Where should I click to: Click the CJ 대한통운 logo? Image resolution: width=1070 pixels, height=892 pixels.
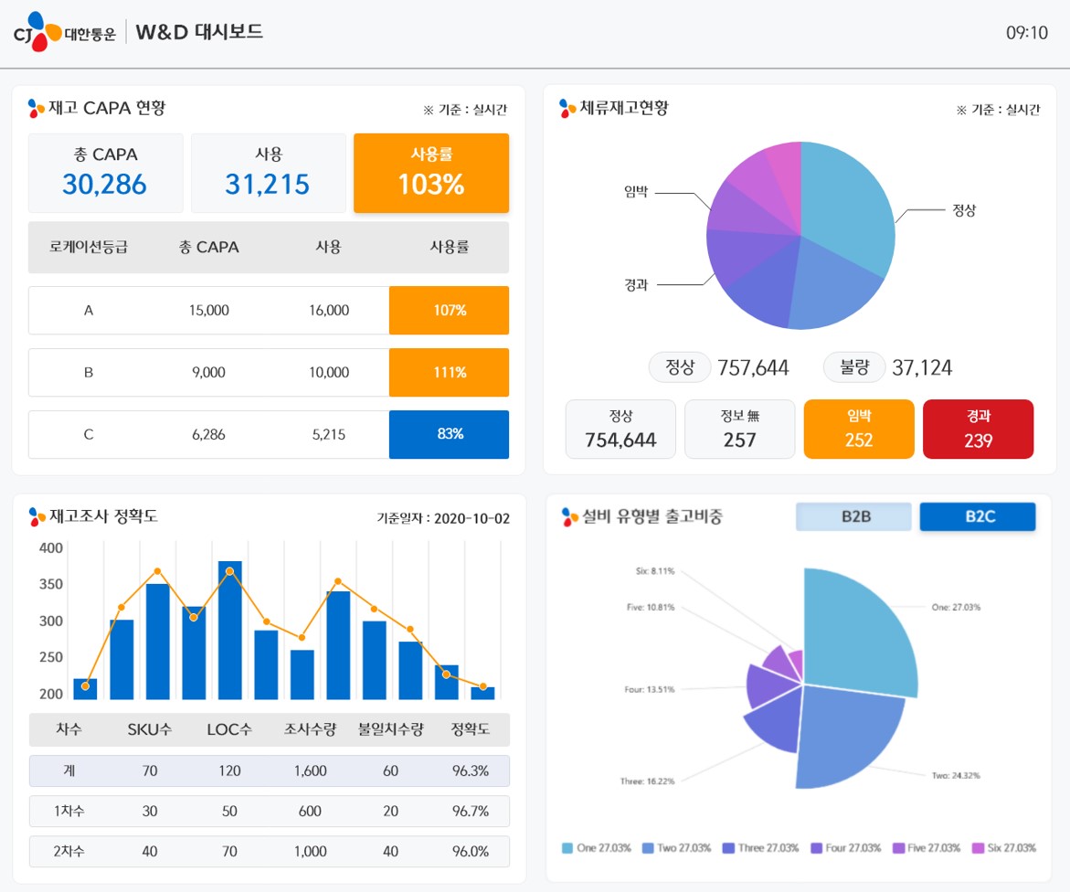64,33
